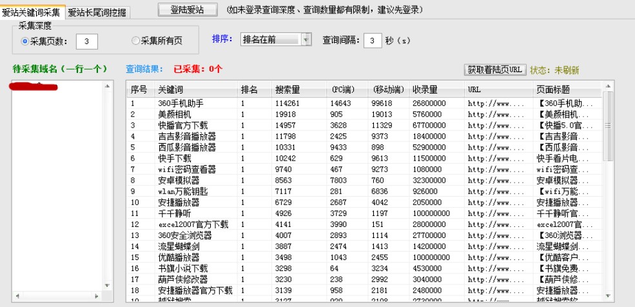Open the 排序 dropdown 排名在前
The image size is (635, 307).
276,39
